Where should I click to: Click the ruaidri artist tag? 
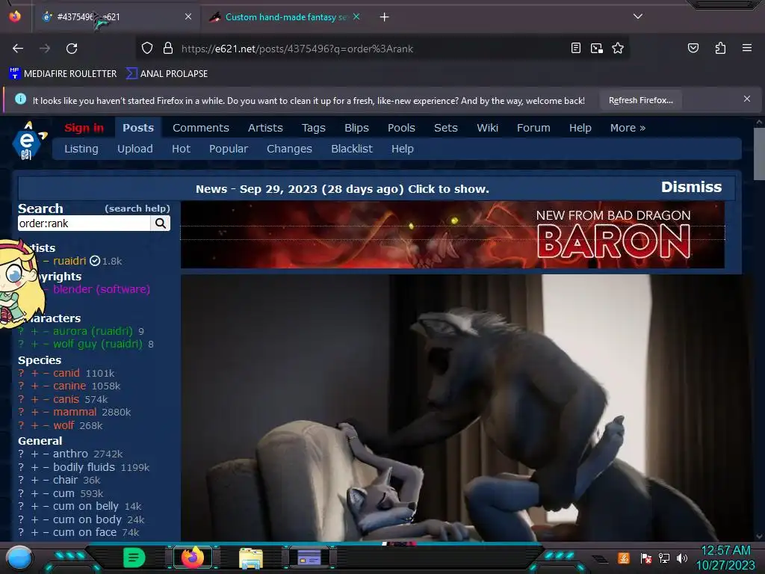click(69, 261)
